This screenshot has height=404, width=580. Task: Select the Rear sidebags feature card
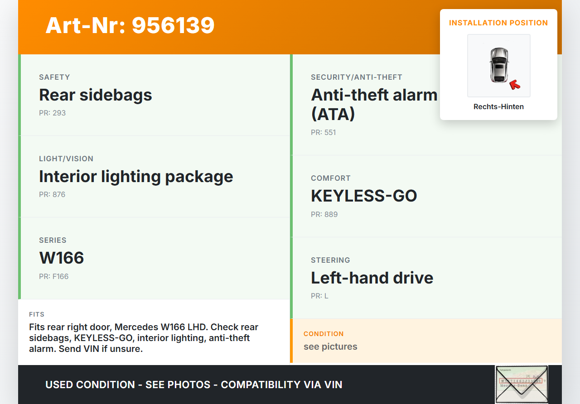(x=155, y=95)
